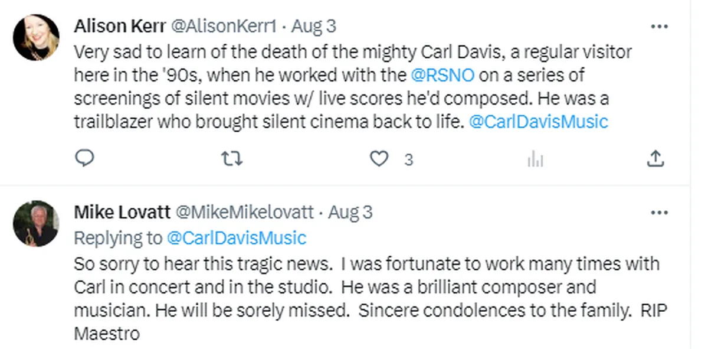Select the retweet arrows icon
The width and height of the screenshot is (708, 349).
[232, 158]
